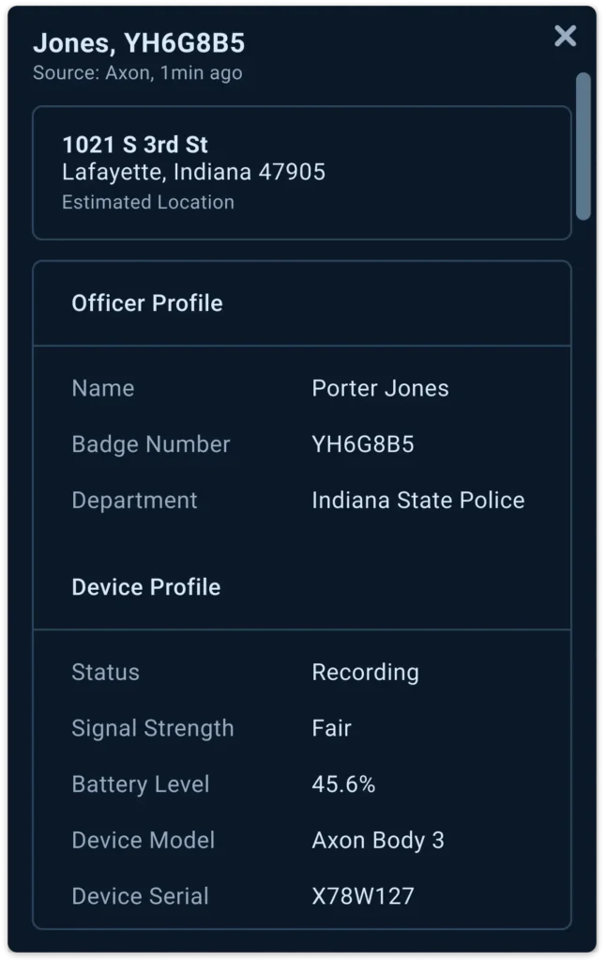
Task: Click the Source: Axon, 1min ago text
Action: pos(138,71)
